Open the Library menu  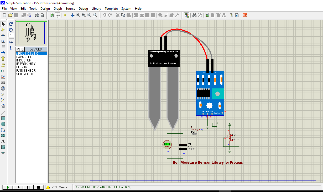[x=96, y=9]
